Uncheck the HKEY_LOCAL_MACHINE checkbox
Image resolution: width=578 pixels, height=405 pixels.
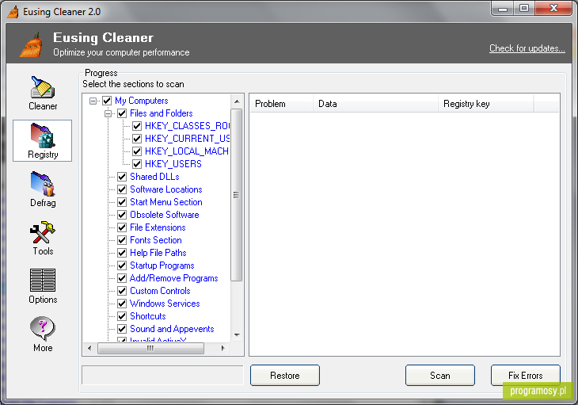pyautogui.click(x=137, y=151)
